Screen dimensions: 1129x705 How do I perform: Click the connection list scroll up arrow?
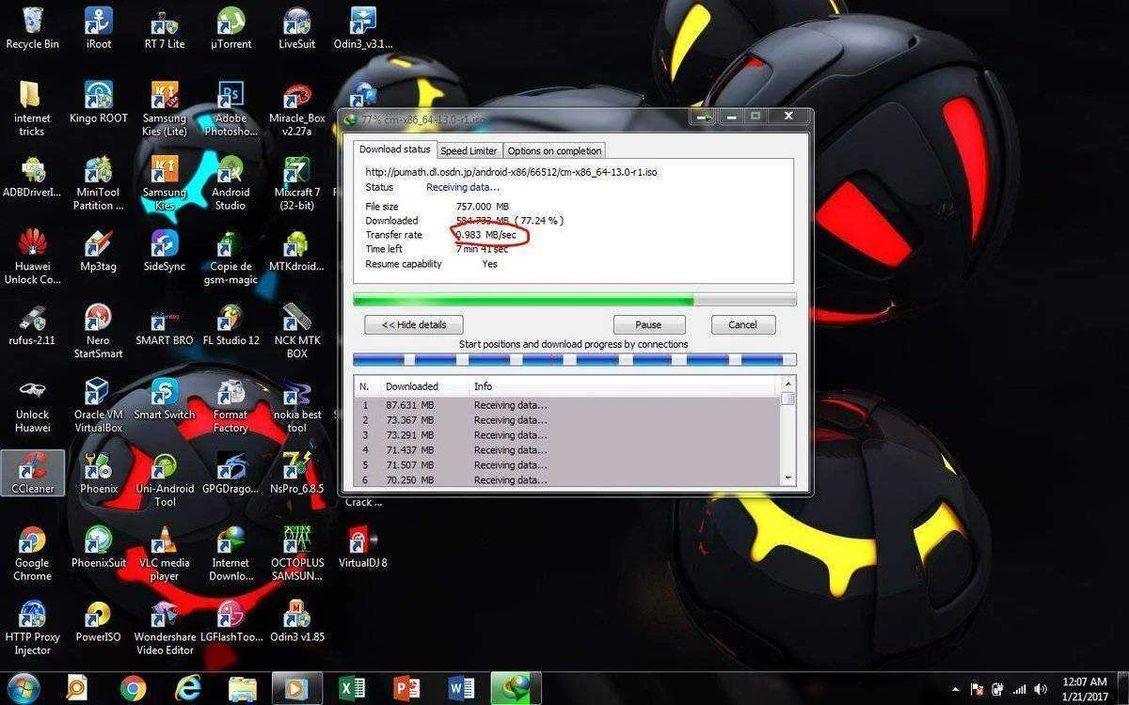coord(787,384)
